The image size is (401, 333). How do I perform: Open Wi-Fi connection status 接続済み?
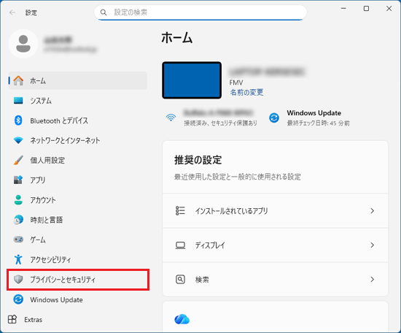(x=211, y=118)
